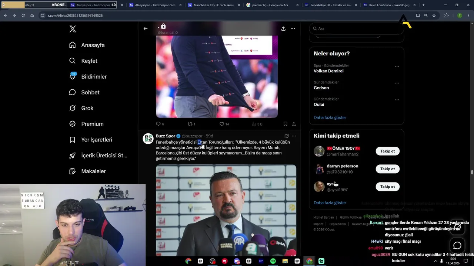Ask Grok about Buzz Spor tweet

click(286, 136)
